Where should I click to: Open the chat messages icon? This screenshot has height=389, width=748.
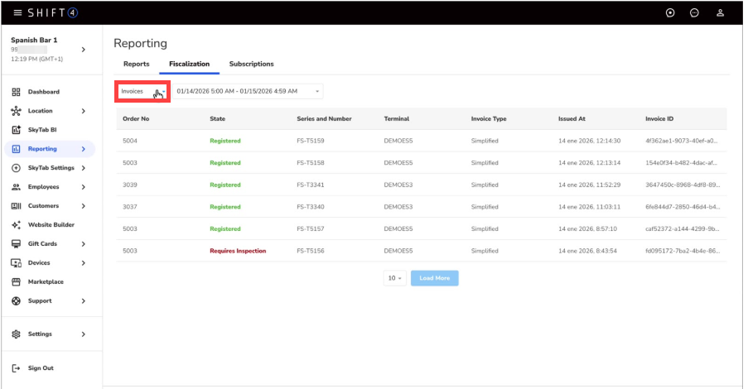coord(695,12)
